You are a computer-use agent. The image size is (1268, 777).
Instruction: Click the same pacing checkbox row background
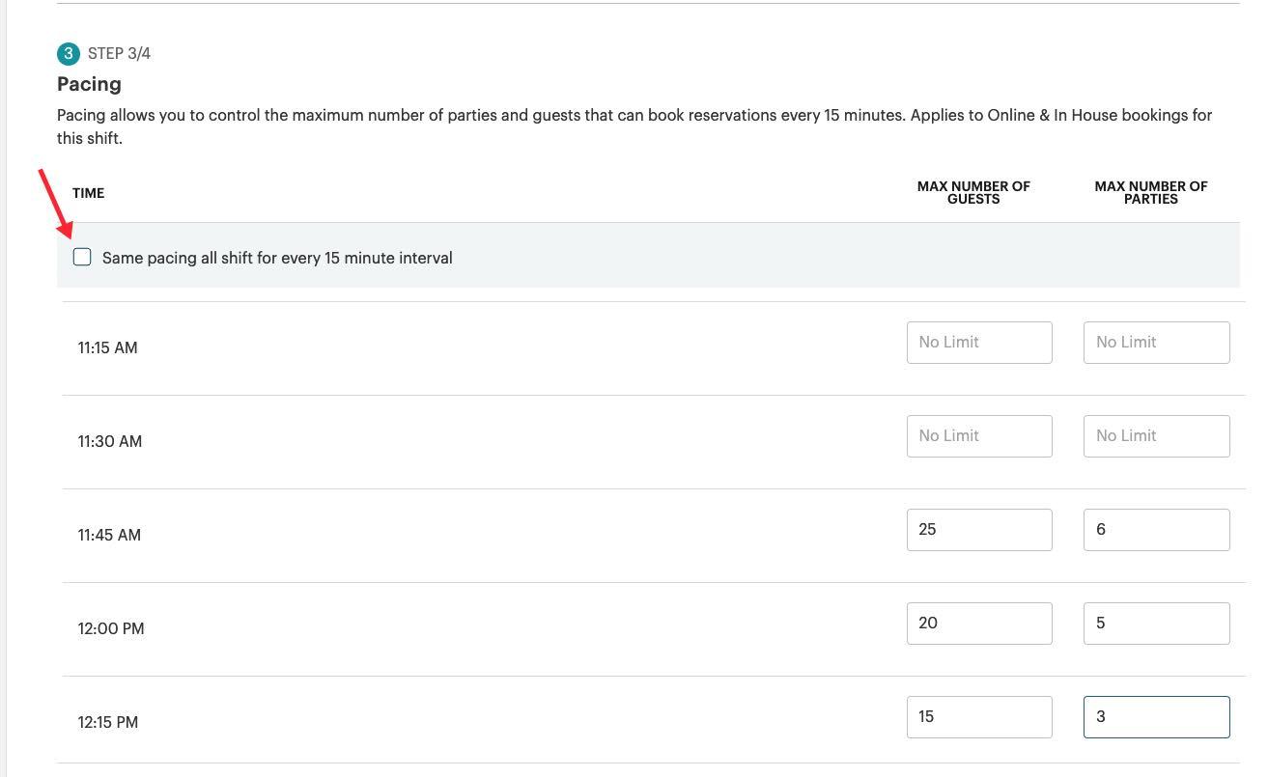coord(579,257)
